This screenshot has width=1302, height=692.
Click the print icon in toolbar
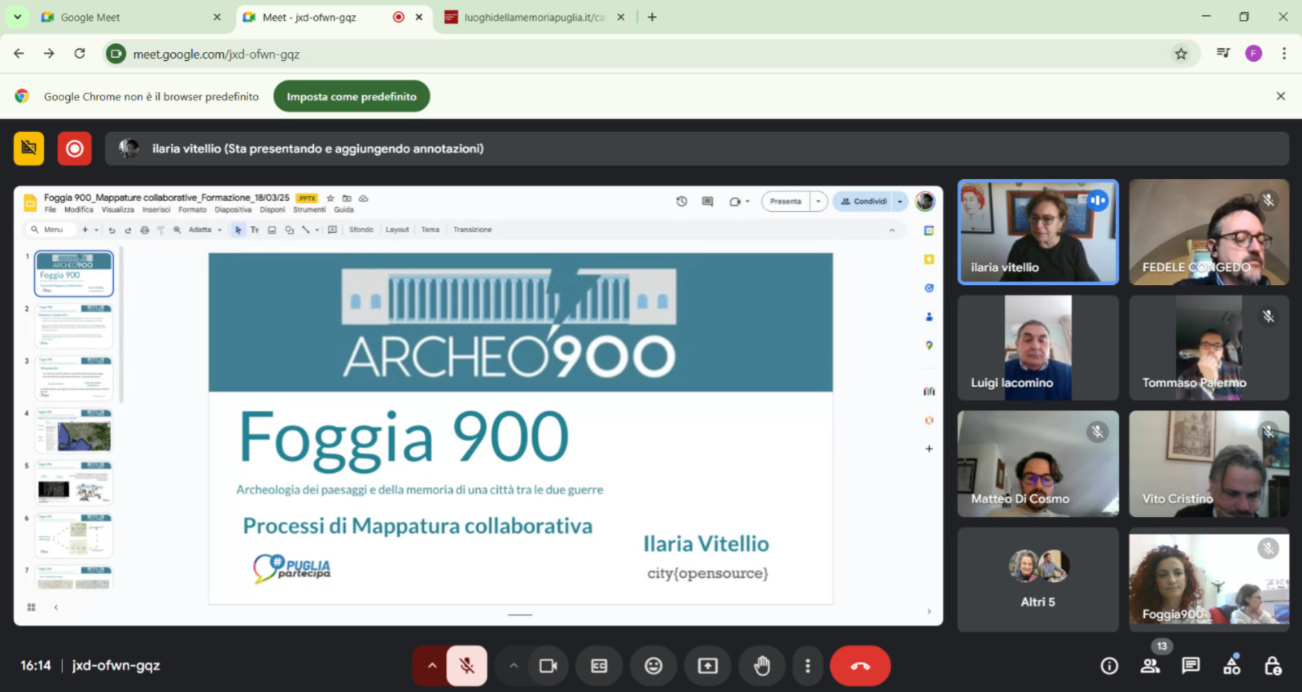pyautogui.click(x=145, y=230)
